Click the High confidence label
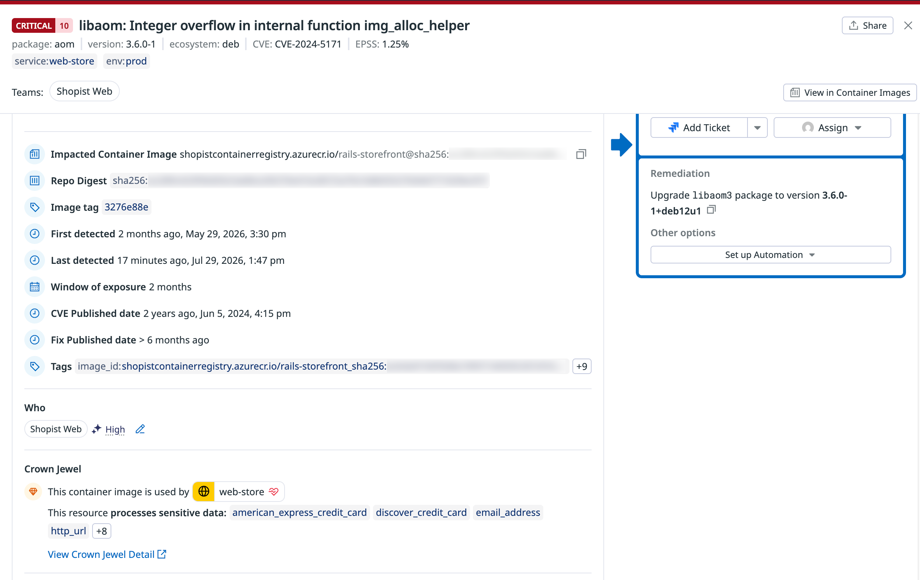The width and height of the screenshot is (920, 580). (x=115, y=430)
